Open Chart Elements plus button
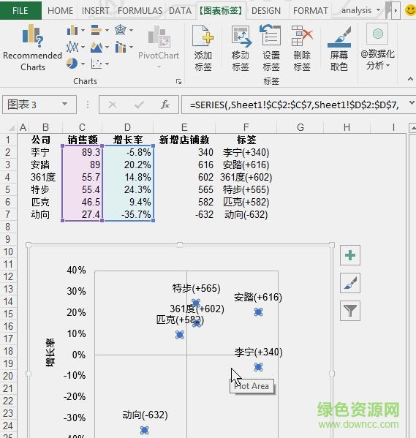The image size is (416, 438). [x=350, y=255]
